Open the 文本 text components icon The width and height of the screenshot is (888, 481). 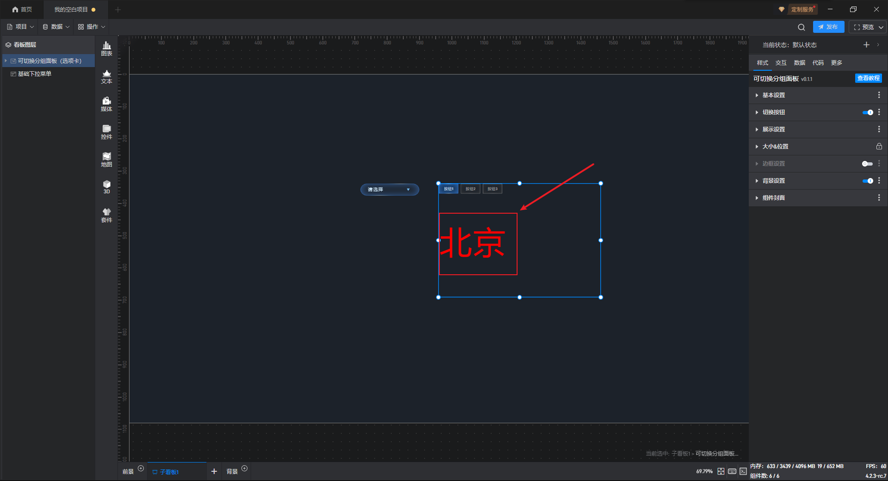(106, 76)
